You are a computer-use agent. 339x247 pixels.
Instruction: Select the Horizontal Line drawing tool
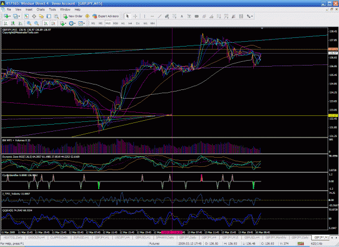click(x=152, y=16)
